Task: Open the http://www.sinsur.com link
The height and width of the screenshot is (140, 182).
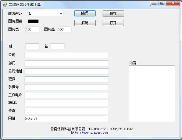Action: coord(89,133)
